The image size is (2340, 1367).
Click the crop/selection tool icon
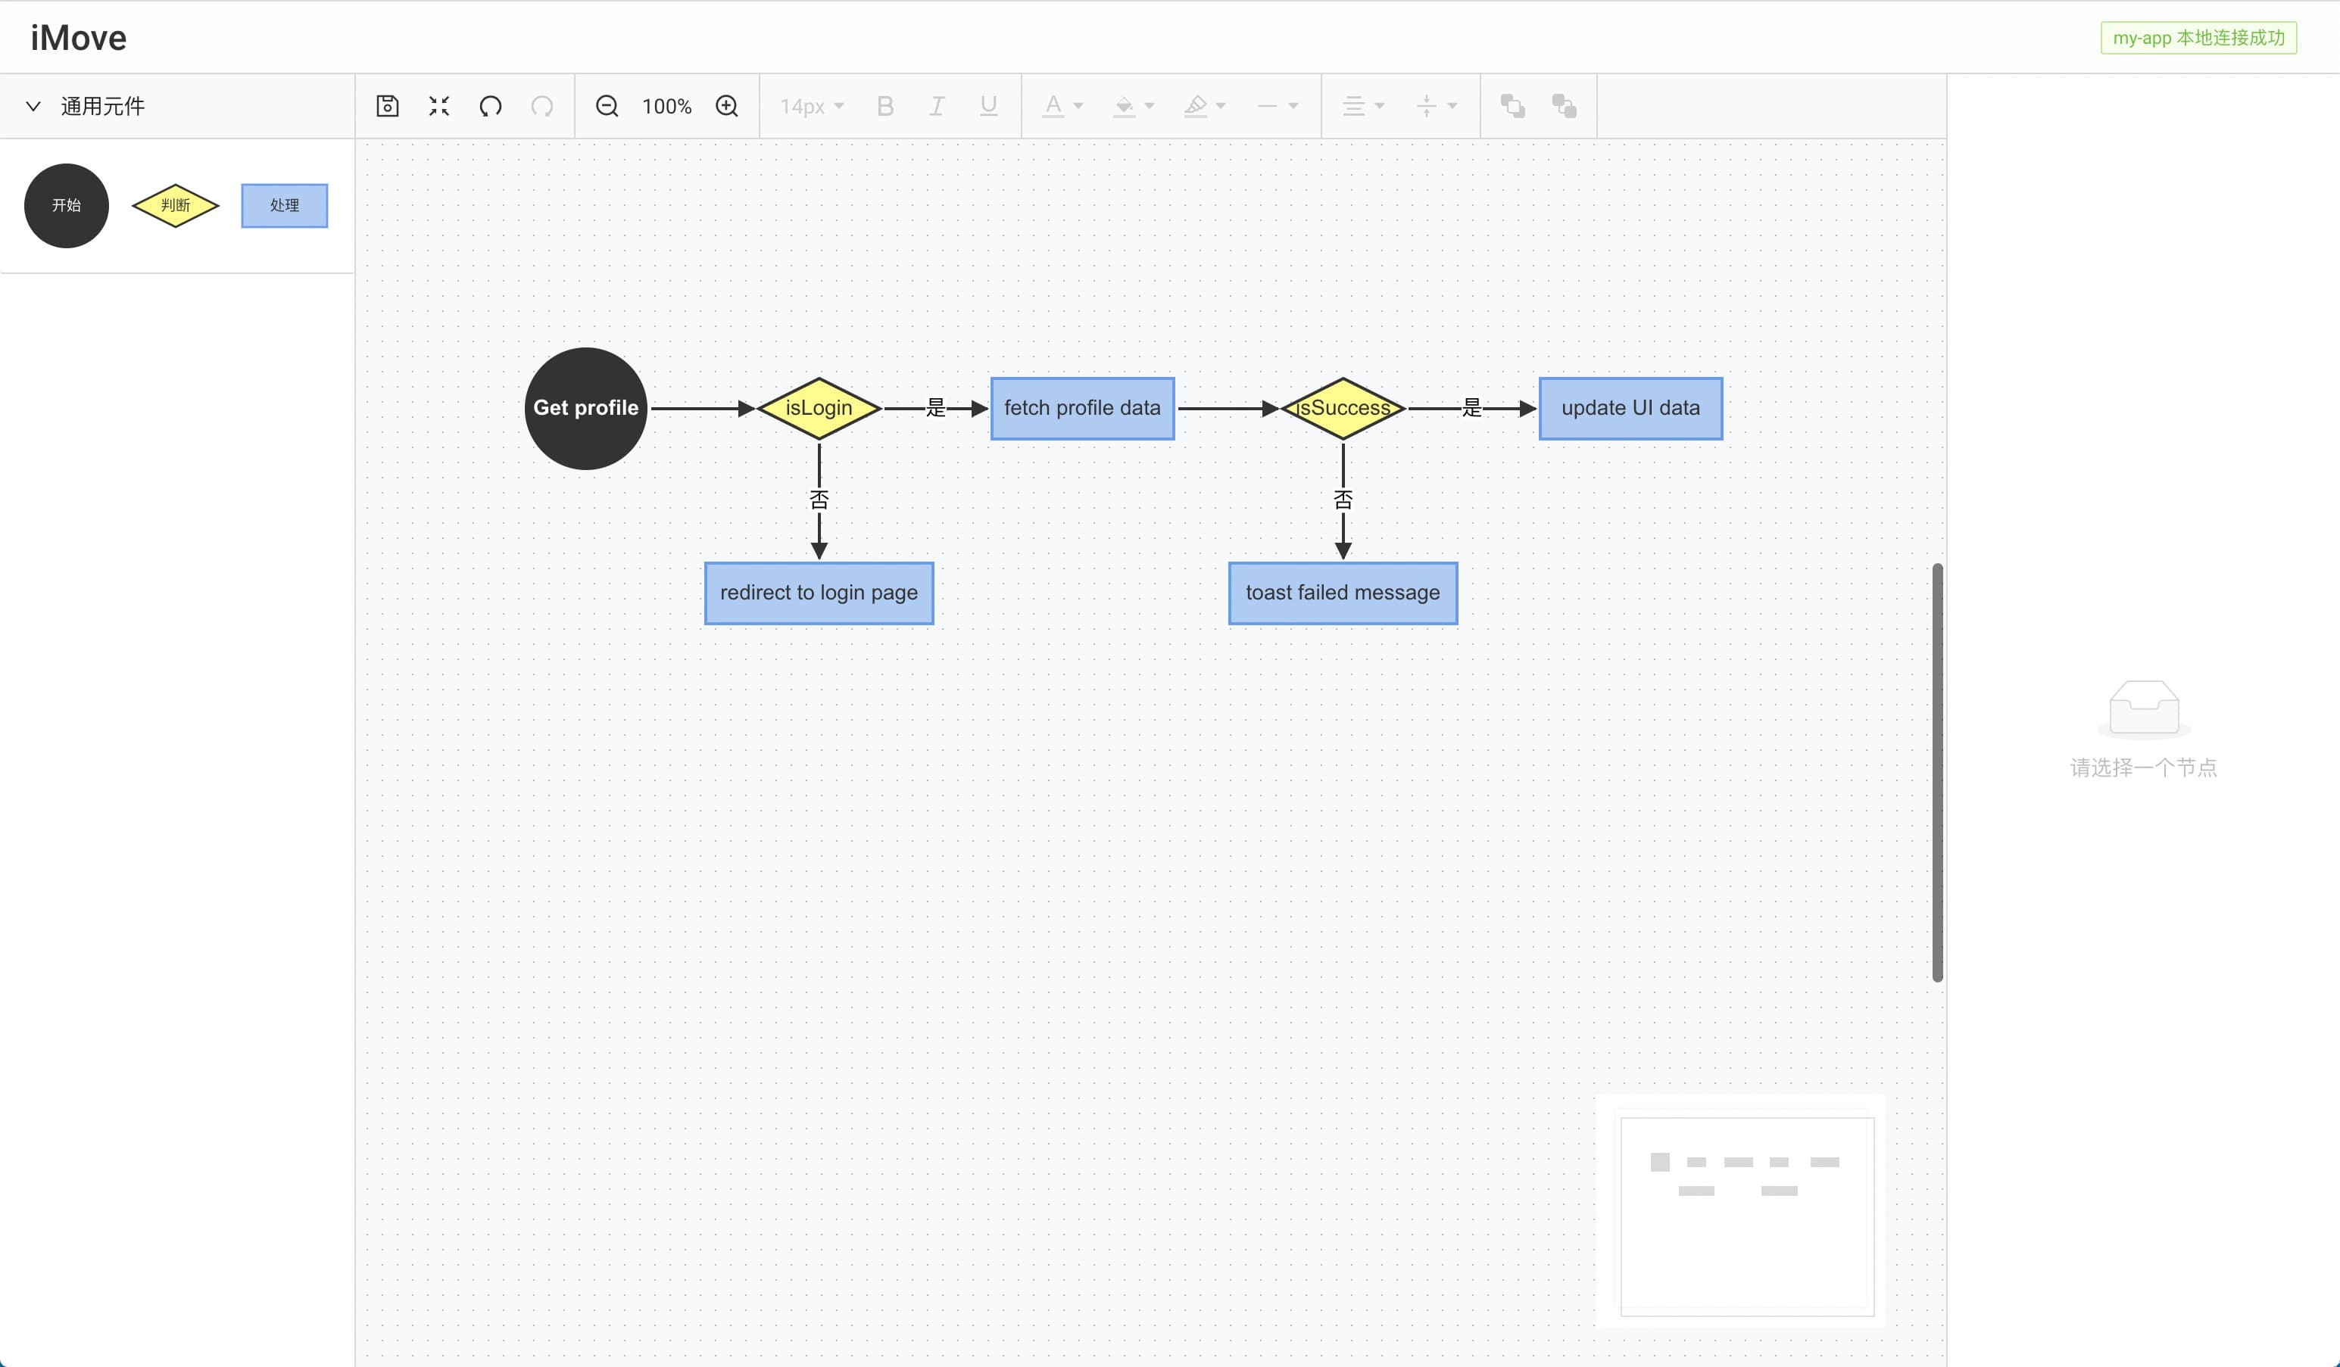tap(439, 106)
